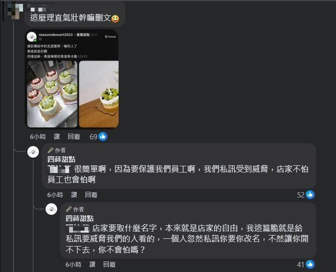Click the seasonsdessert2023 username in screenshot
Image resolution: width=336 pixels, height=272 pixels.
56,35
